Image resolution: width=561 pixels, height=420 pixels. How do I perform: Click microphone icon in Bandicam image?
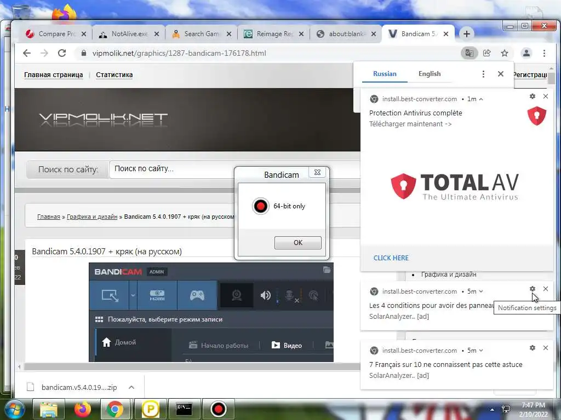[x=289, y=295]
